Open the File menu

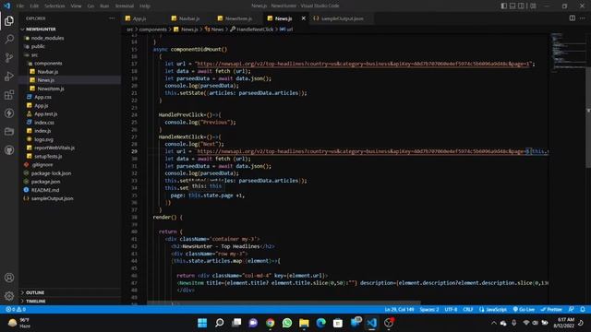click(20, 6)
